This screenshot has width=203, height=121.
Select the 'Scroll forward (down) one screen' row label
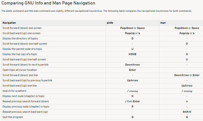point(22,28)
